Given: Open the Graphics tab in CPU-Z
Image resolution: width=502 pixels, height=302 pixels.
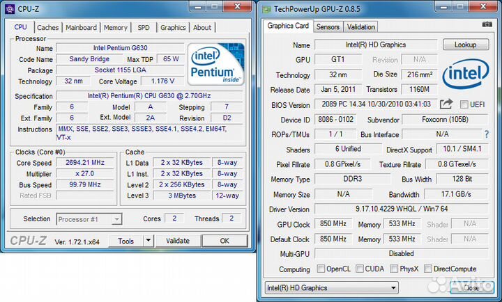Looking at the screenshot, I should click(x=173, y=28).
